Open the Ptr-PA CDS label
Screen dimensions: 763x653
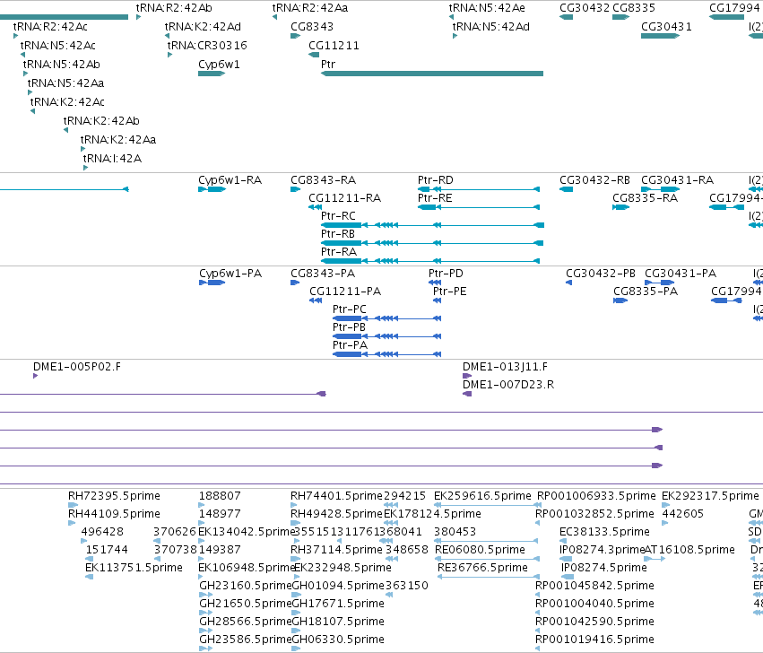click(x=350, y=345)
